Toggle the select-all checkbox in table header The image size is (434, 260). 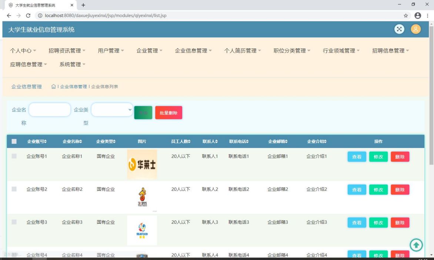[x=14, y=141]
